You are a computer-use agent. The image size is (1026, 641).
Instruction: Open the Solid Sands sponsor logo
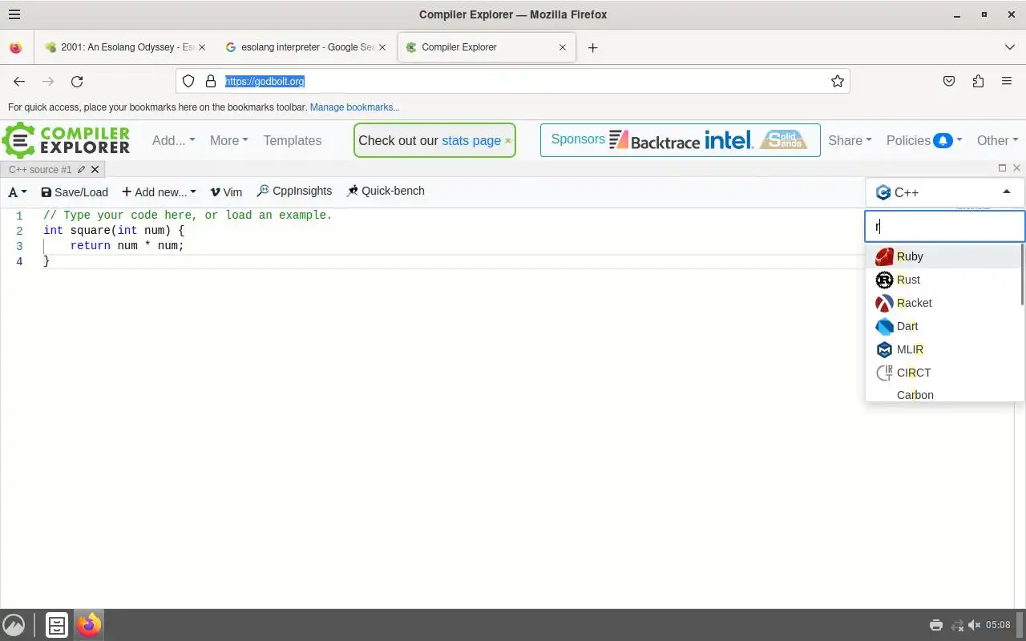tap(783, 140)
